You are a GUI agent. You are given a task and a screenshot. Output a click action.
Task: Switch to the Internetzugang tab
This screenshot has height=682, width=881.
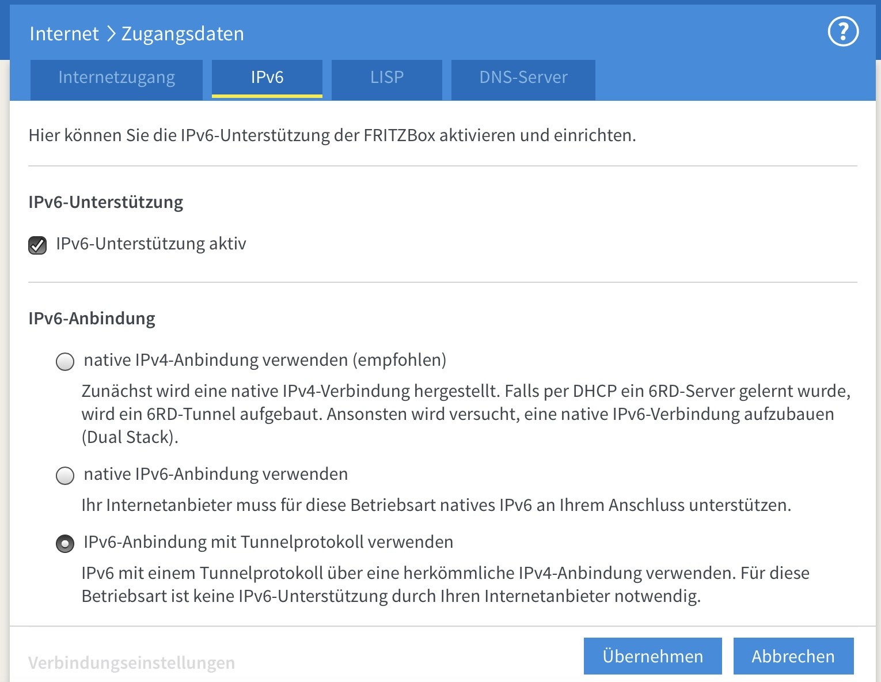point(116,78)
